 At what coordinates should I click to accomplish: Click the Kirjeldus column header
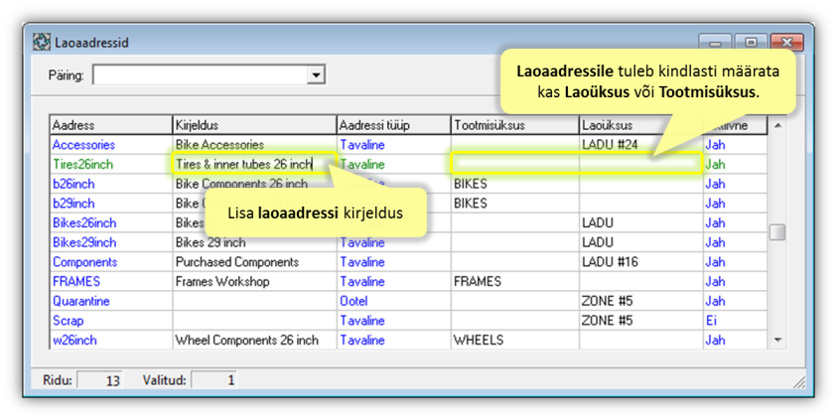(x=254, y=126)
